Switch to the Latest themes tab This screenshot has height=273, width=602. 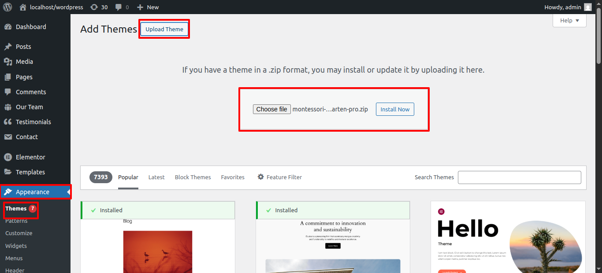coord(156,177)
